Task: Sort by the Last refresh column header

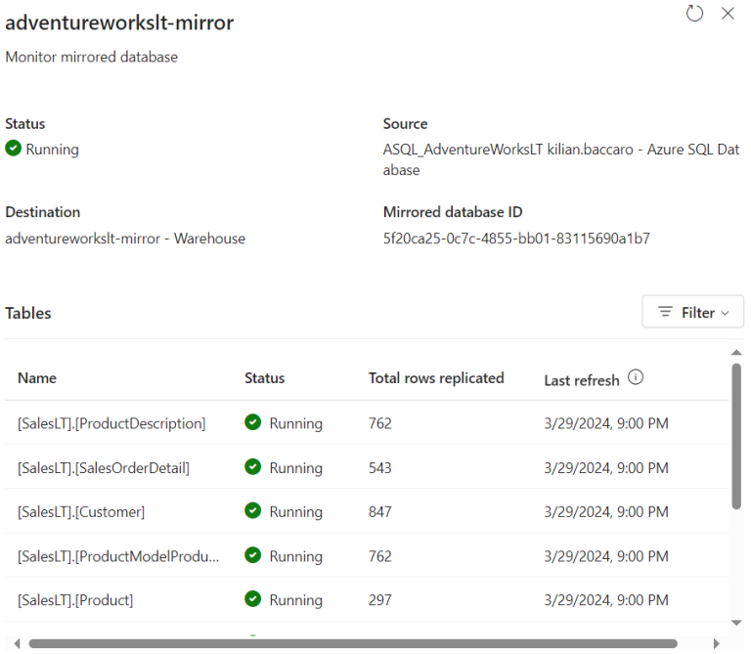Action: point(582,380)
